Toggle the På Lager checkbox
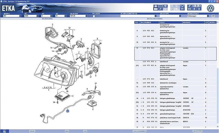Viewport: 219px width, 133px height. (x=94, y=16)
